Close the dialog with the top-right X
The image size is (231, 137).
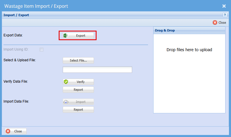(224, 6)
